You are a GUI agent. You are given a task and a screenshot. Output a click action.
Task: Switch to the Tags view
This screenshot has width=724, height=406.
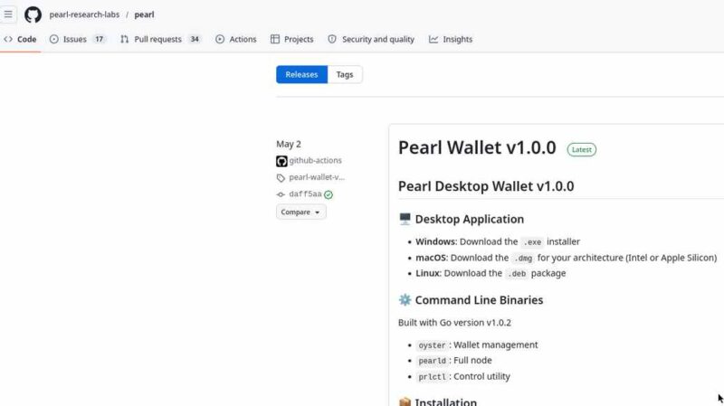[345, 74]
